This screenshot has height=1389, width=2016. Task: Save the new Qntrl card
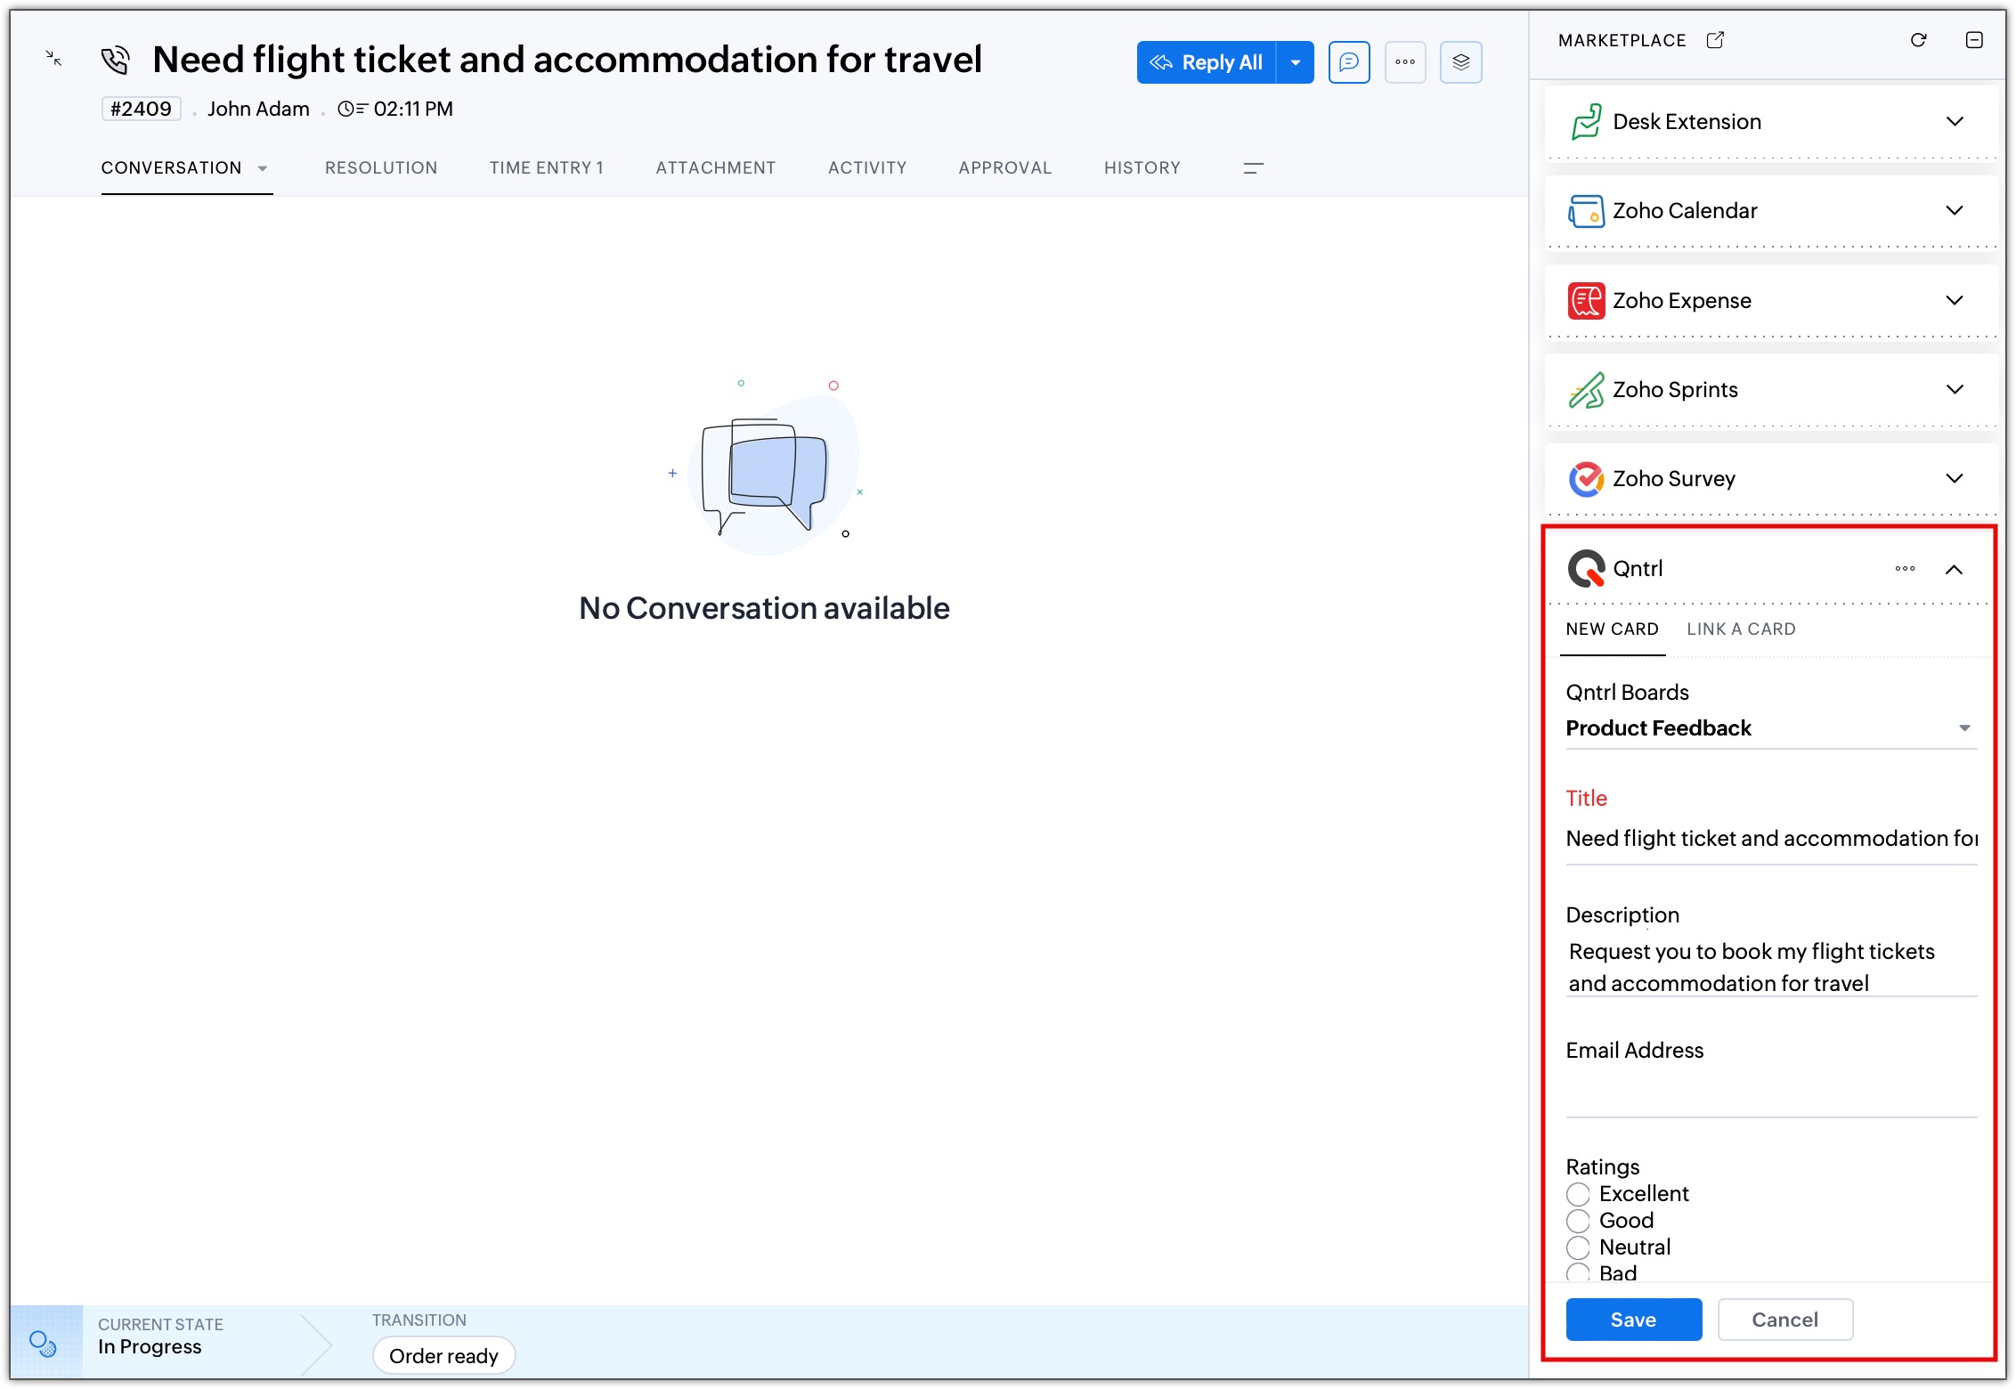(x=1632, y=1320)
